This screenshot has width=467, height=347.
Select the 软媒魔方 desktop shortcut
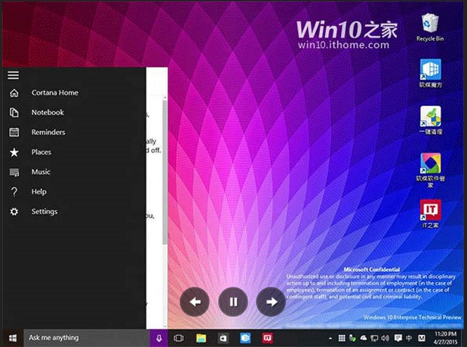(430, 73)
